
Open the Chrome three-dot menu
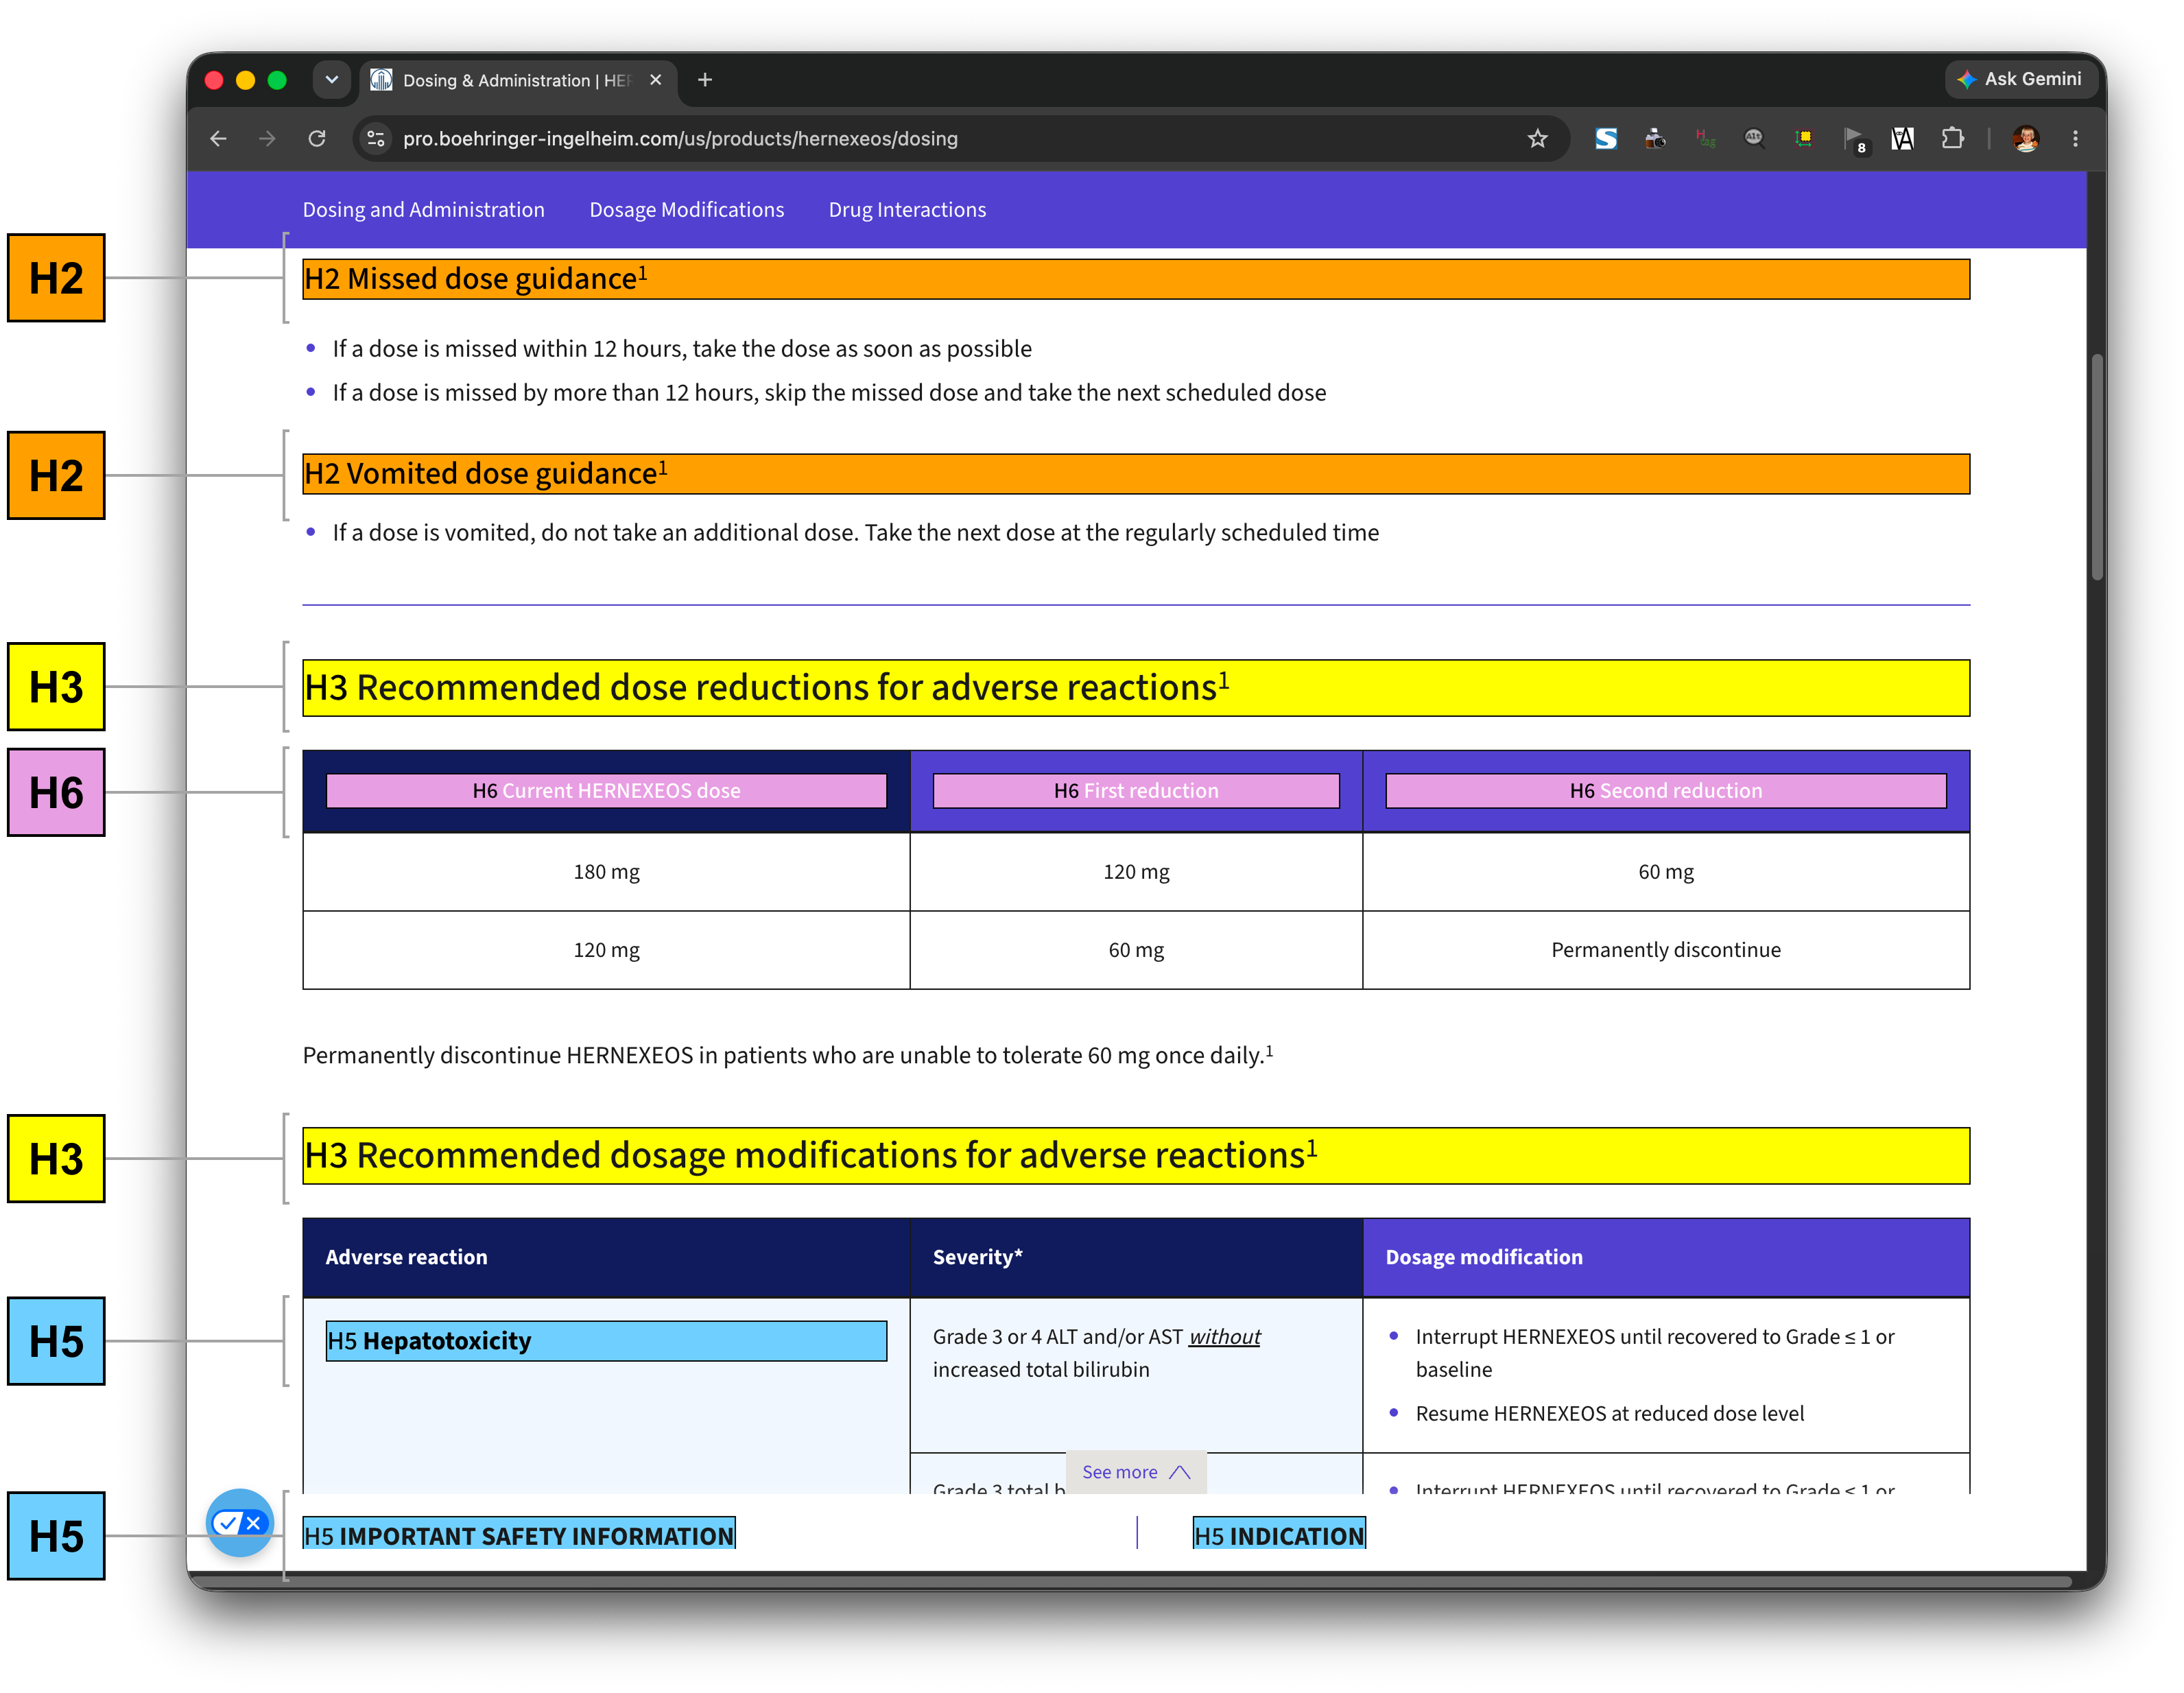point(2075,139)
